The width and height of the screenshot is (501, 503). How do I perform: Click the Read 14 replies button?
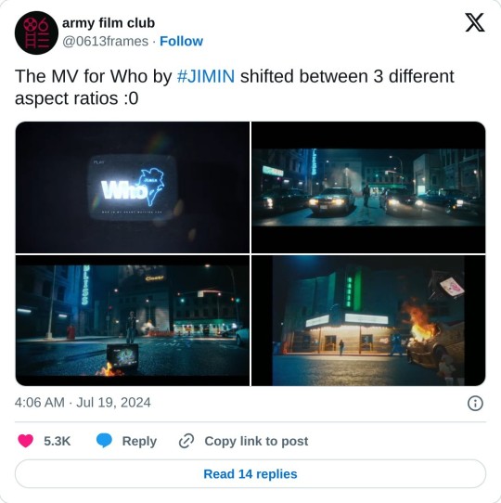coord(250,474)
